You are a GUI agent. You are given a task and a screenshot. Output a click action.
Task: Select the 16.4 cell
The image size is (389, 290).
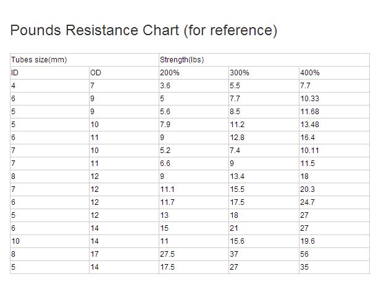click(334, 138)
